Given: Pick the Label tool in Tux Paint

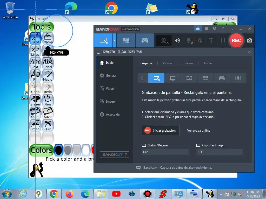Looking at the screenshot, I should [48, 63].
